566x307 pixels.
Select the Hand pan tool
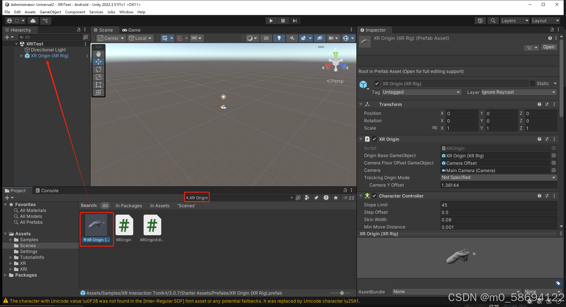98,54
